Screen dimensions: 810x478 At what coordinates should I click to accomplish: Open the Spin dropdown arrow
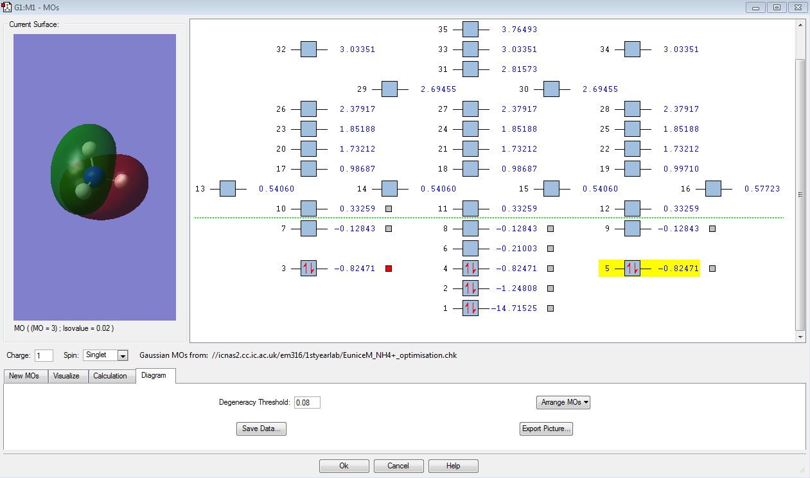(123, 355)
